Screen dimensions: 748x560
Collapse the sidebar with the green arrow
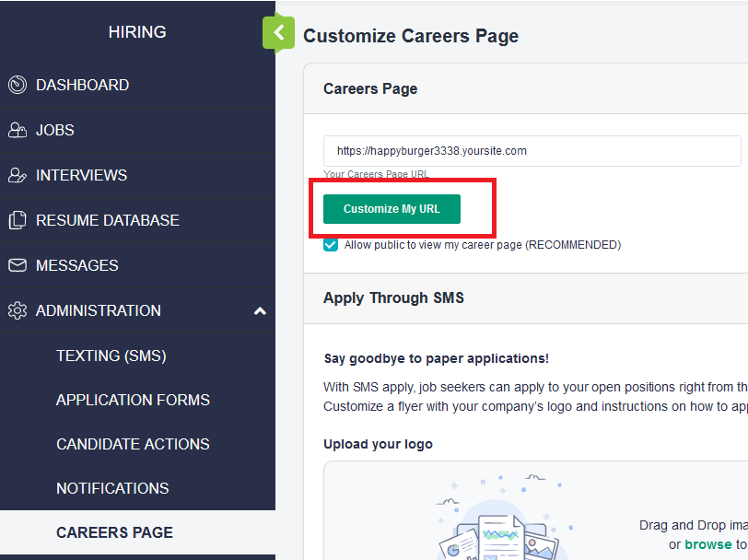pyautogui.click(x=278, y=33)
